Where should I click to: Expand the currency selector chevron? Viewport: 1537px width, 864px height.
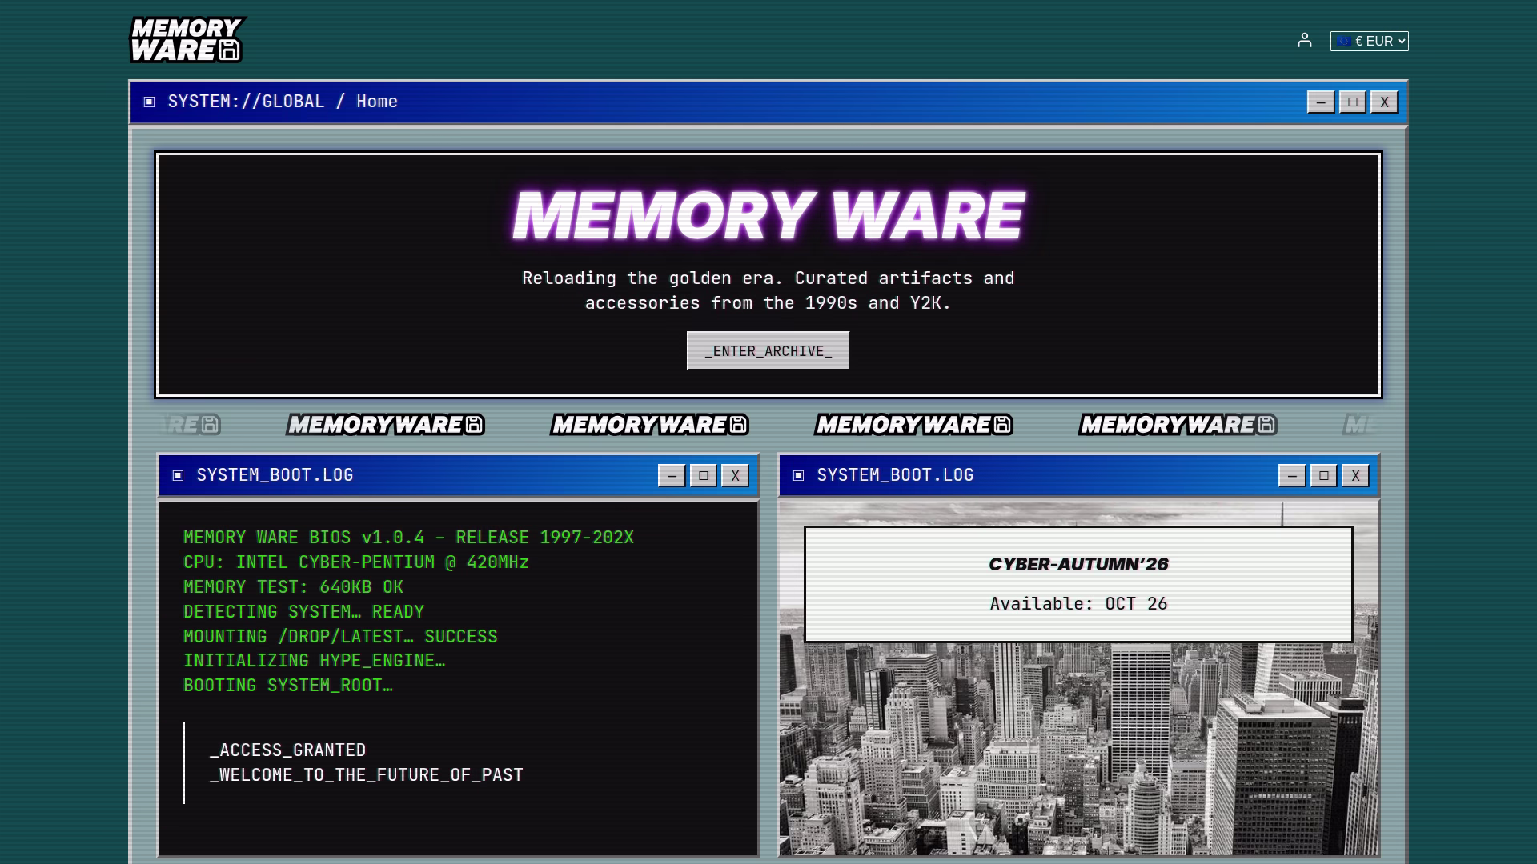coord(1399,39)
